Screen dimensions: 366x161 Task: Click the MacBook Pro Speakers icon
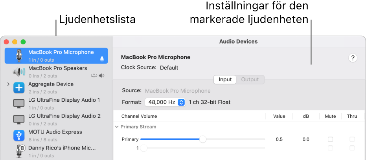[x=19, y=72]
